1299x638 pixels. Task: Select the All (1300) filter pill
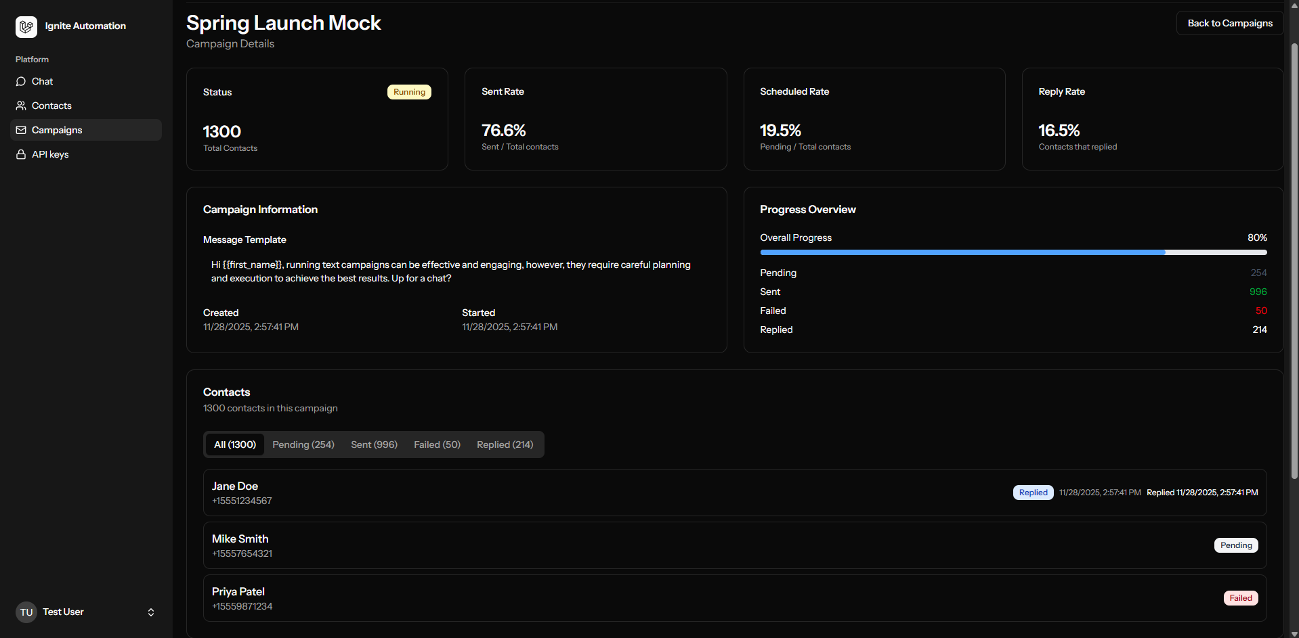(x=234, y=445)
